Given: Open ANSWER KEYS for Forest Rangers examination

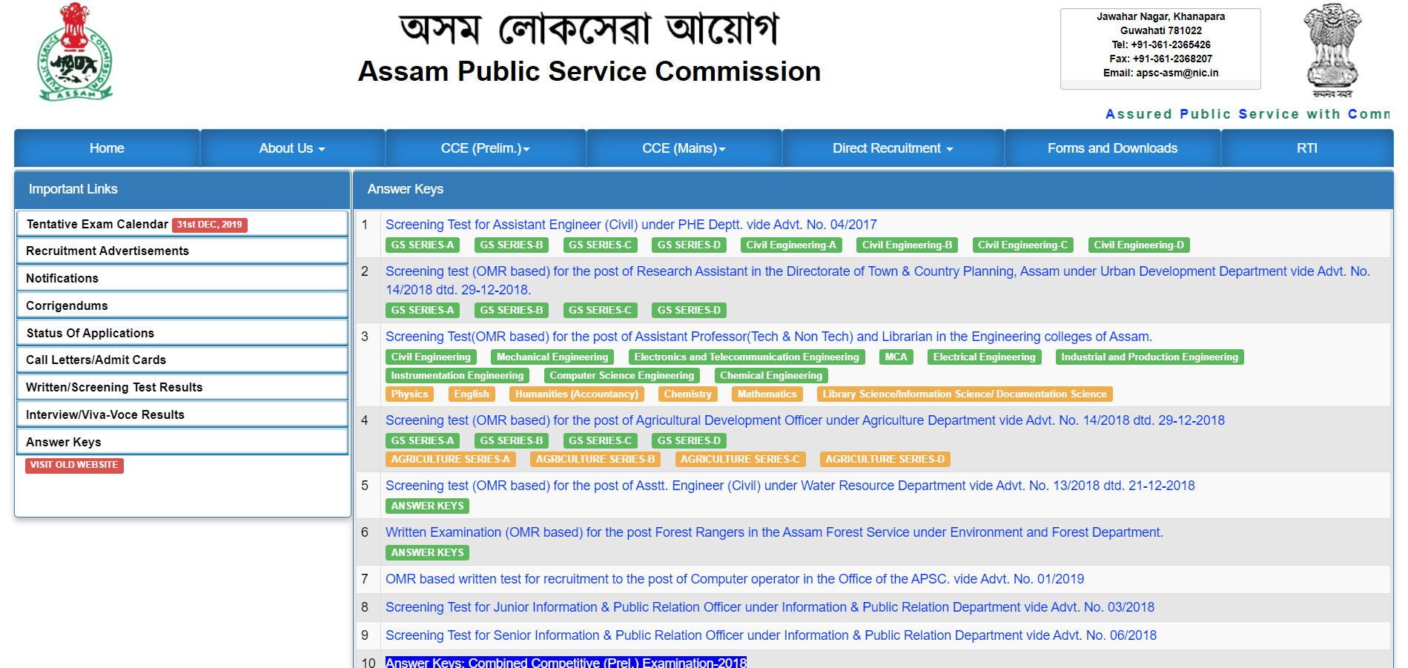Looking at the screenshot, I should pos(427,552).
